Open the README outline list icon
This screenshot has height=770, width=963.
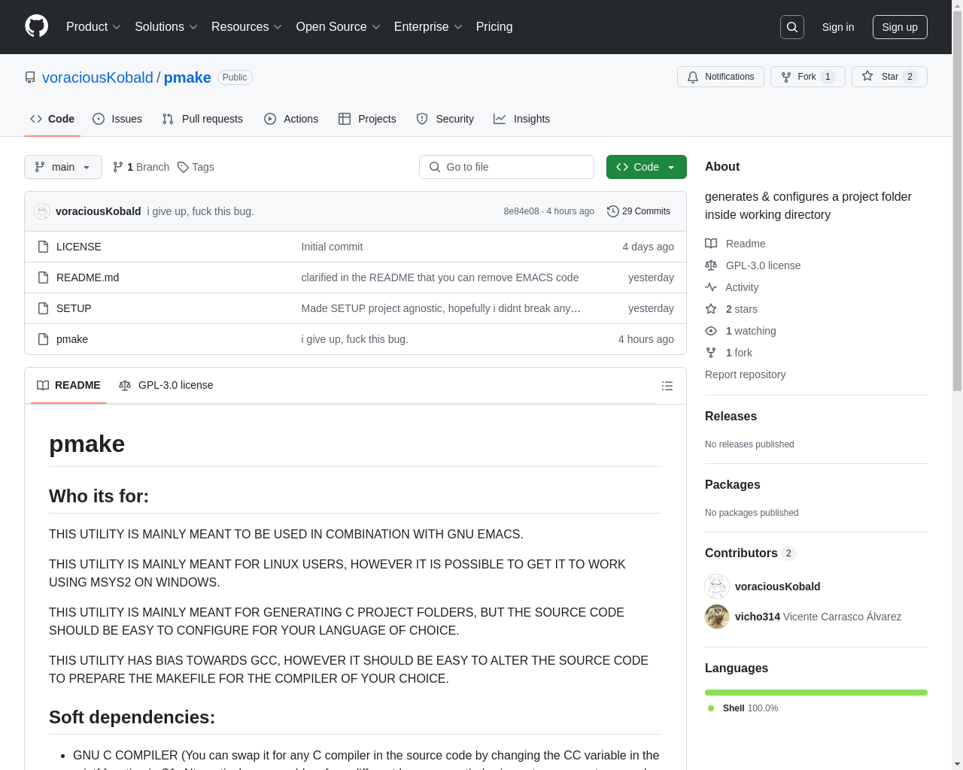667,386
